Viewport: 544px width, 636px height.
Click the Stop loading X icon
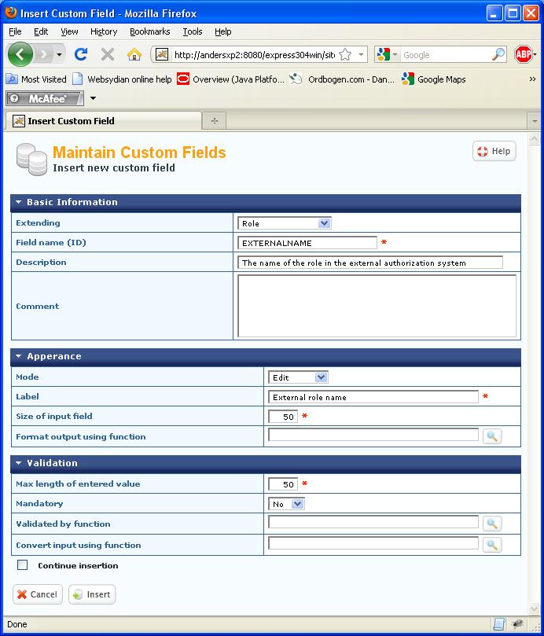click(x=108, y=54)
